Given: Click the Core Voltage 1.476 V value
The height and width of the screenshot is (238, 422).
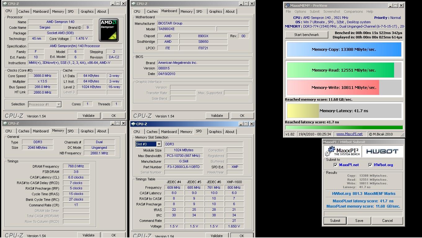Looking at the screenshot, I should [82, 39].
